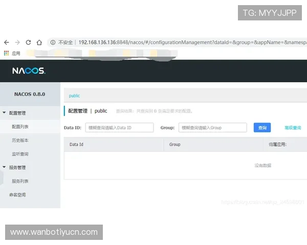This screenshot has height=245, width=307.
Task: Open the 高级查询 advanced query link
Action: pos(293,128)
